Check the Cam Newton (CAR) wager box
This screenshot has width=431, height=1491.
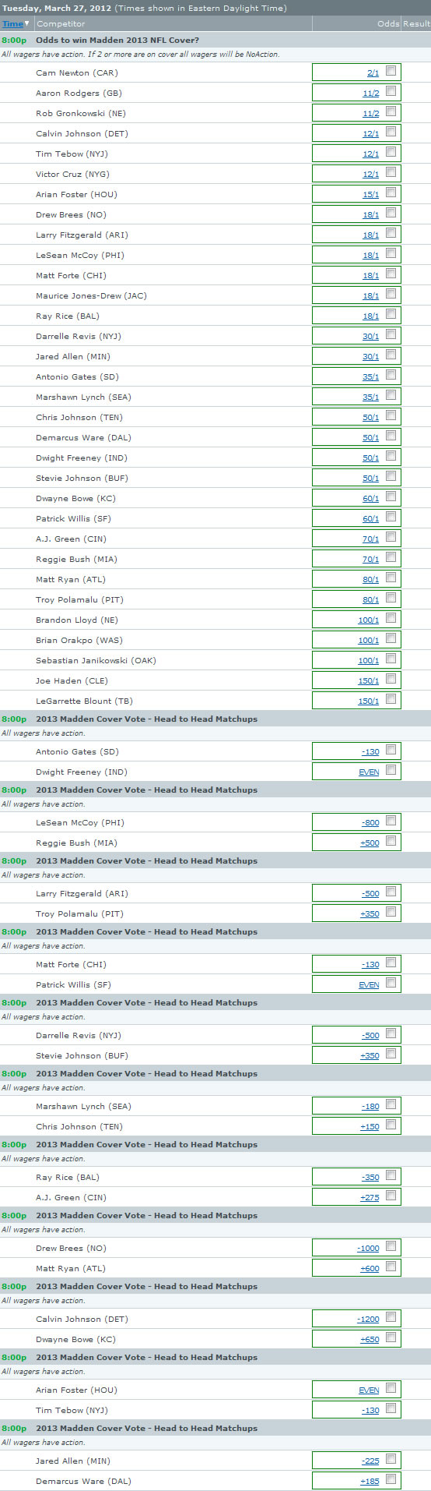[x=391, y=71]
